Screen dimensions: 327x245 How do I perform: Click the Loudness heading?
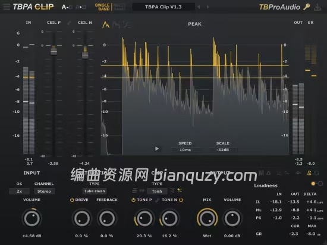click(266, 186)
